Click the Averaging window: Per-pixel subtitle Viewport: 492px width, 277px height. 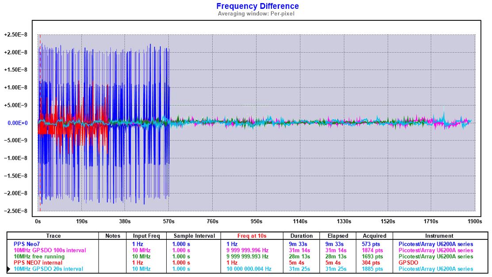point(256,14)
